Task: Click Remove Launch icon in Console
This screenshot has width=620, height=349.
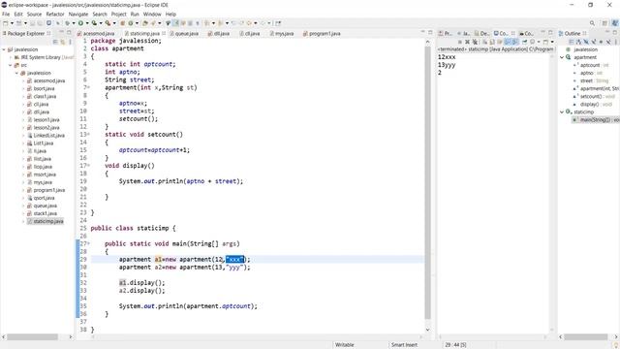Action: (467, 42)
